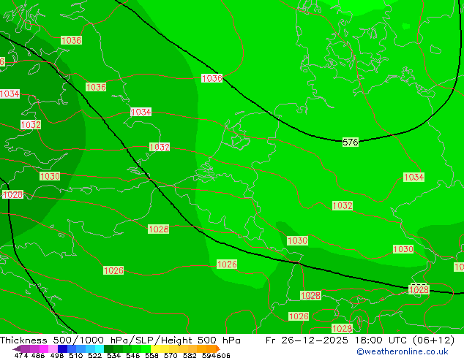464x358 pixels.
Task: Click the legend value 474
Action: click(x=21, y=355)
